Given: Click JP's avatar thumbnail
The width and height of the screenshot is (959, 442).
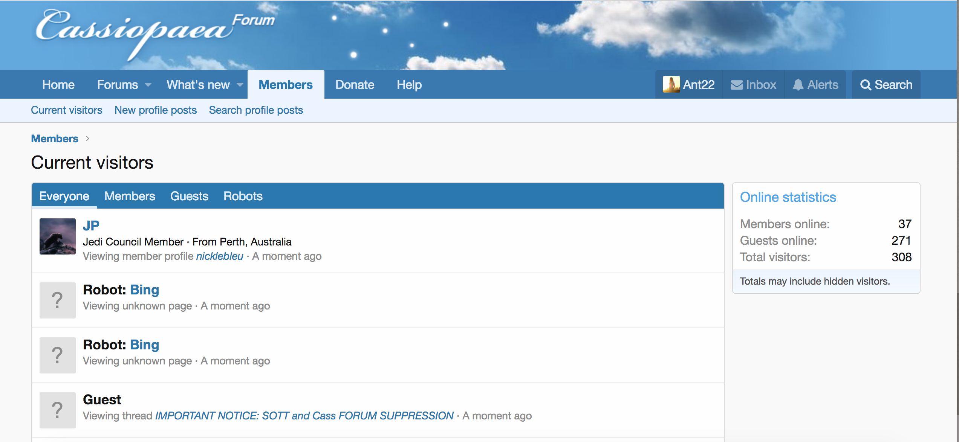Looking at the screenshot, I should pyautogui.click(x=58, y=236).
